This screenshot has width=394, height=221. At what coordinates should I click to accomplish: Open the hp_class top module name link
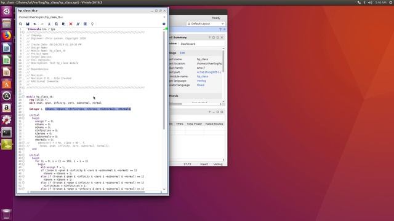[203, 76]
